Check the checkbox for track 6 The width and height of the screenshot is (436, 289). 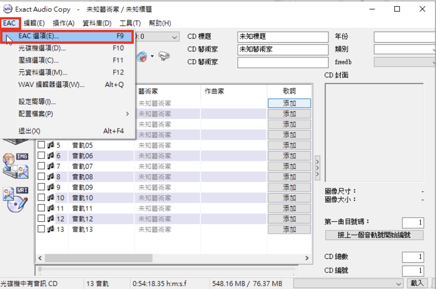41,156
